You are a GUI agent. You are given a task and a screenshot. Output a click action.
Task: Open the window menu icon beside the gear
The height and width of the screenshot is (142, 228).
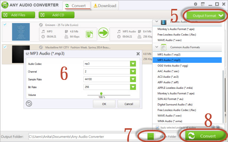[203, 4]
